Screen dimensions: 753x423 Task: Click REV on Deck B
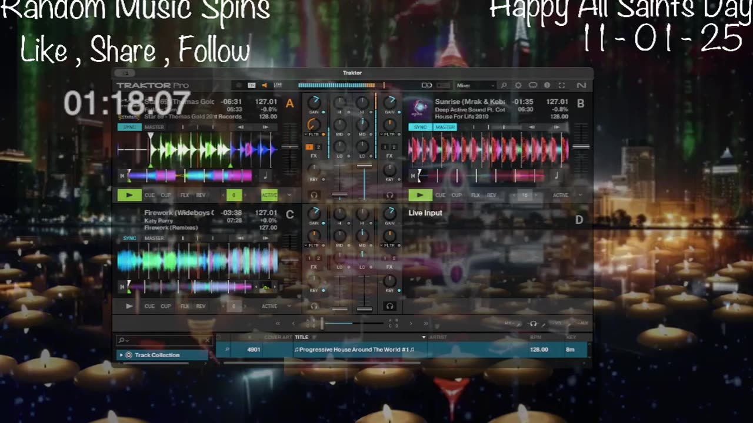coord(491,195)
